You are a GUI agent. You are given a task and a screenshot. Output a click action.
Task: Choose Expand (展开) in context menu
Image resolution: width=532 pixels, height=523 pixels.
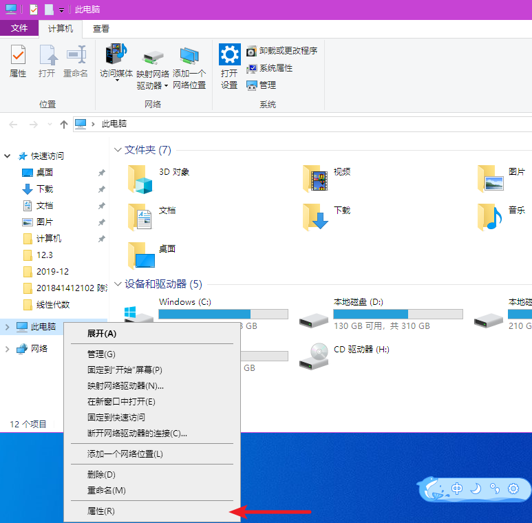(x=152, y=334)
